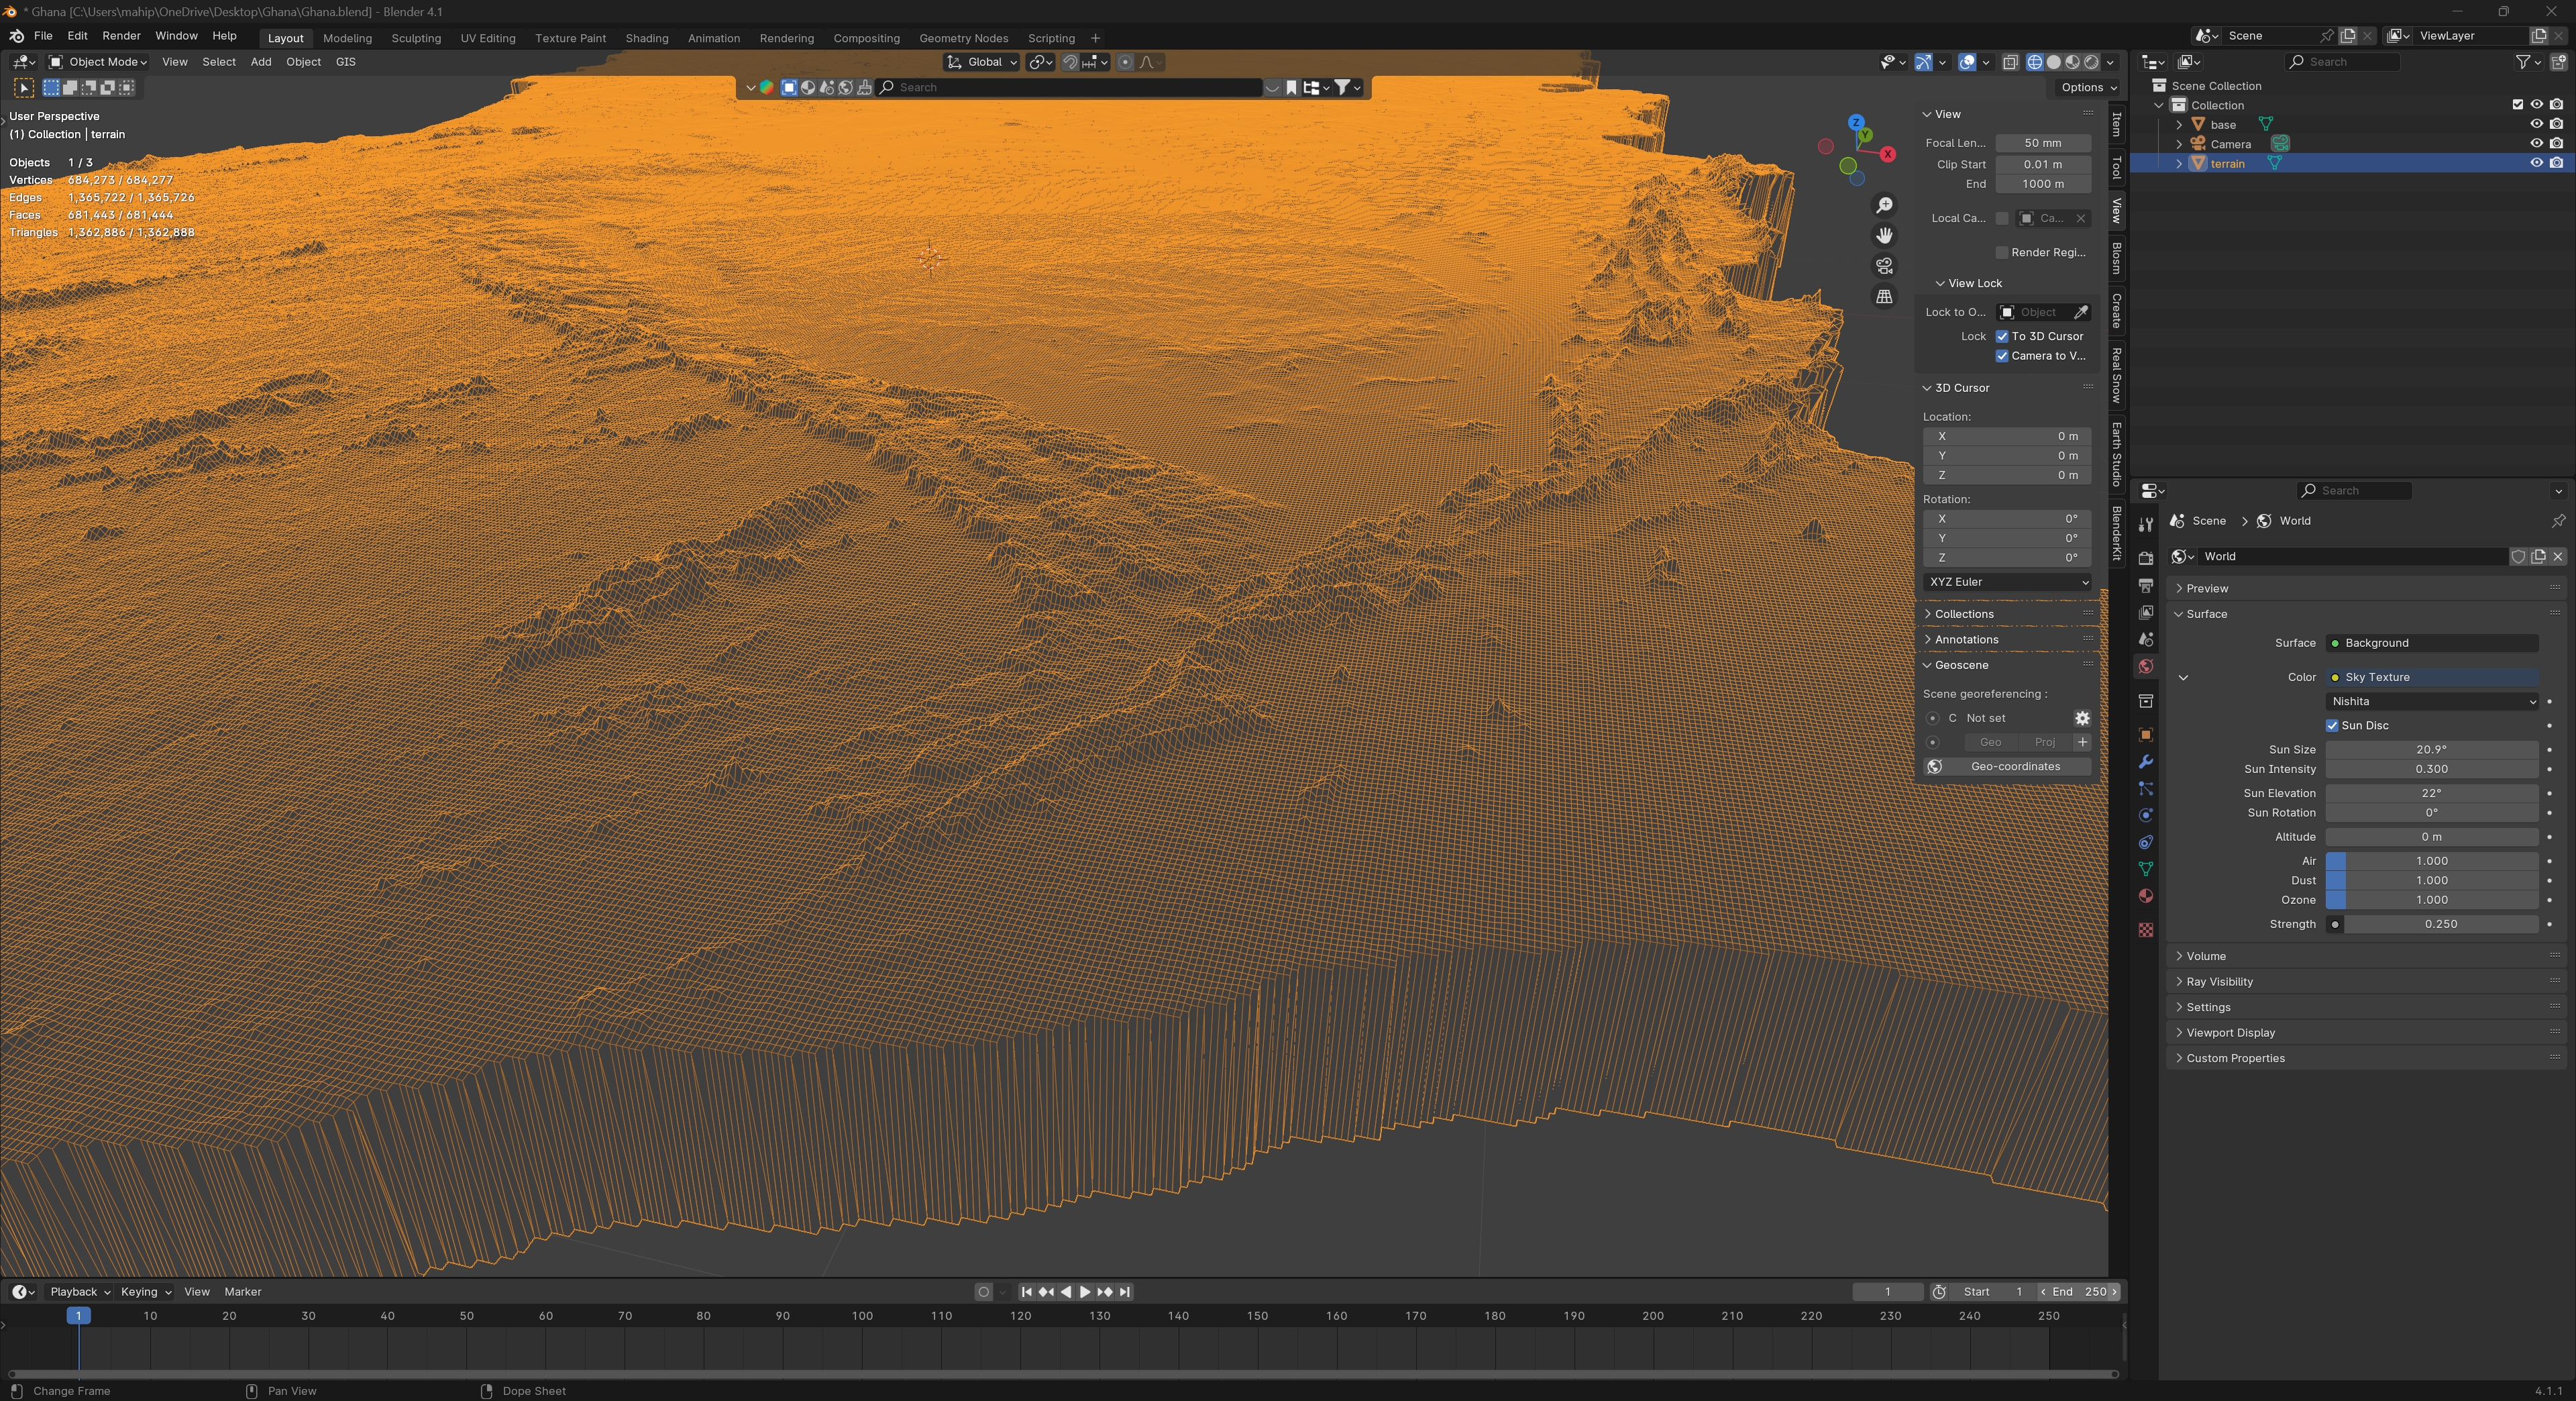Image resolution: width=2576 pixels, height=1401 pixels.
Task: Toggle the camera view gizmo icon
Action: pyautogui.click(x=1884, y=266)
